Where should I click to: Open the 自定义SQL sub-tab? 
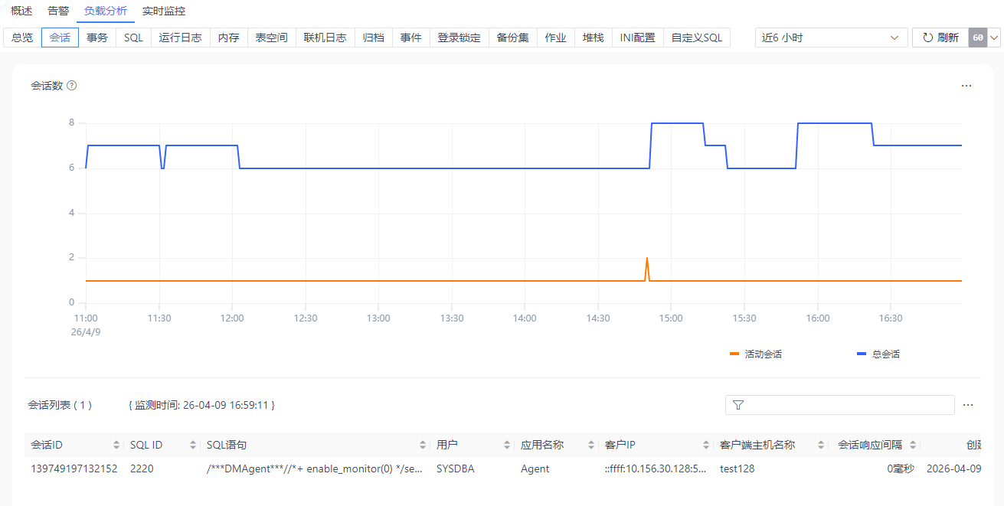click(x=697, y=38)
